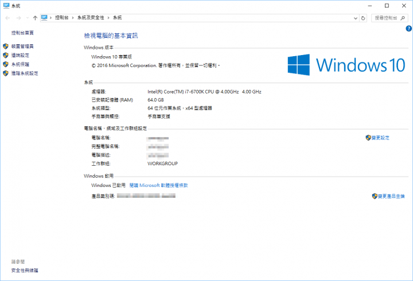Select 系統 breadcrumb in address bar
Screen dimensions: 413x281
click(x=118, y=18)
